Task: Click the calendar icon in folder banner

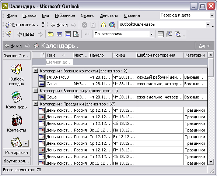Action: tap(36, 46)
